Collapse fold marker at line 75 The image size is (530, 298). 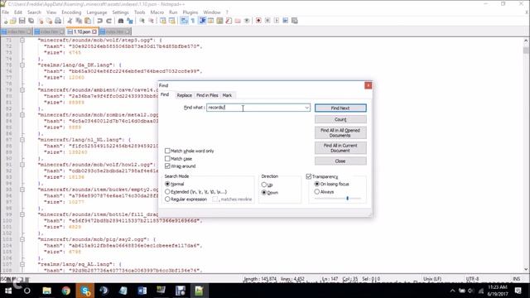tap(22, 65)
